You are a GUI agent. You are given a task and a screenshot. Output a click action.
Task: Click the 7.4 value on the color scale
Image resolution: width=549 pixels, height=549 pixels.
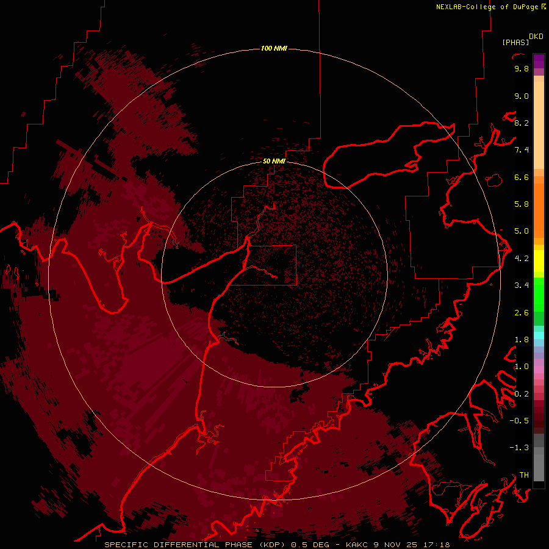[522, 150]
